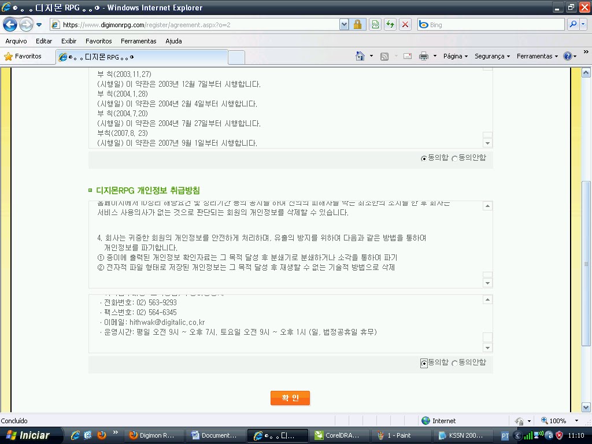Click the RSS feeds icon
592x444 pixels.
coord(384,56)
